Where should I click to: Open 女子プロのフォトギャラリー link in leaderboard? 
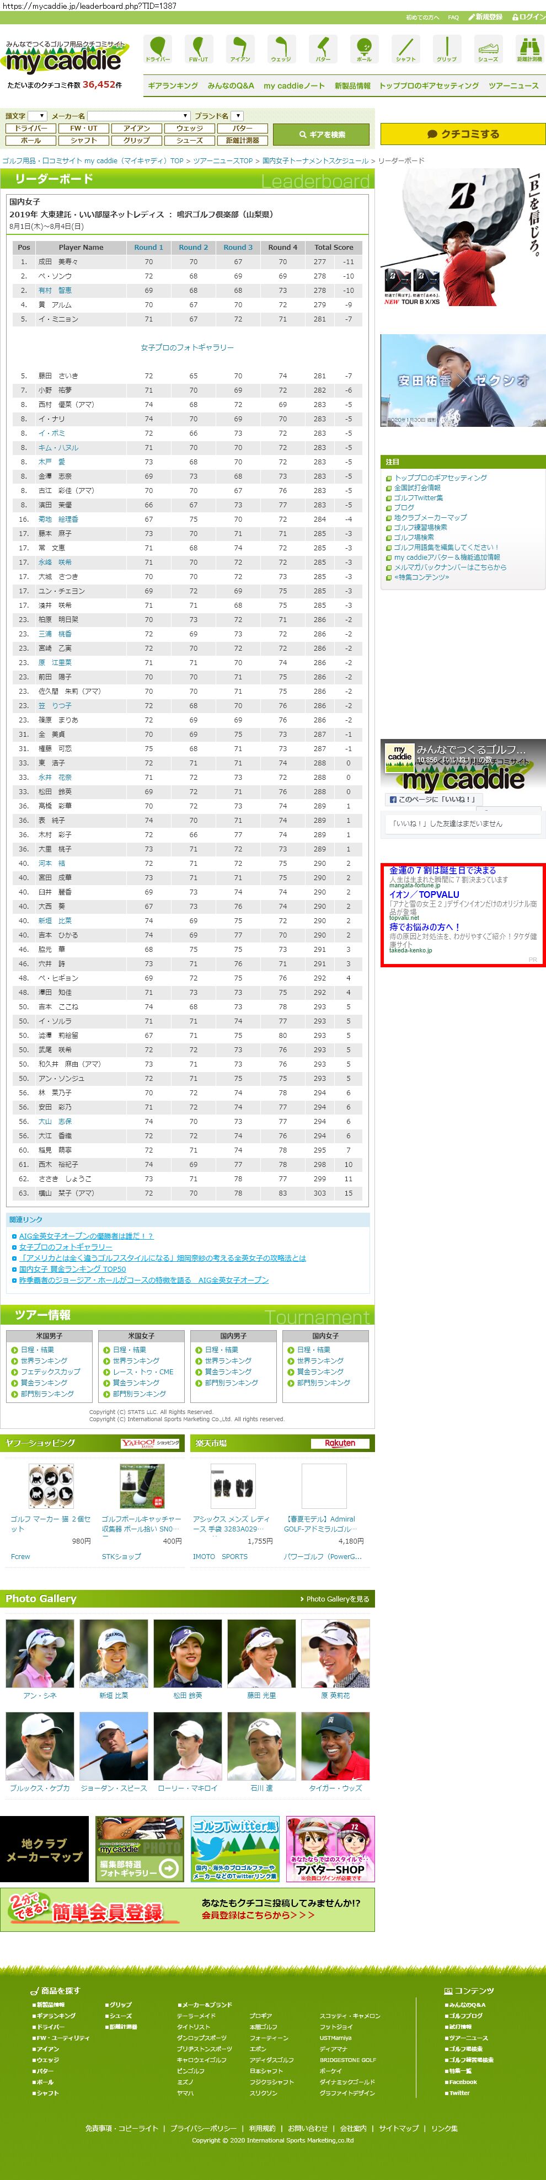pos(187,348)
